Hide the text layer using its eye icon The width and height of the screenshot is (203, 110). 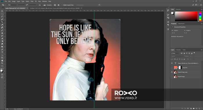(x=172, y=63)
